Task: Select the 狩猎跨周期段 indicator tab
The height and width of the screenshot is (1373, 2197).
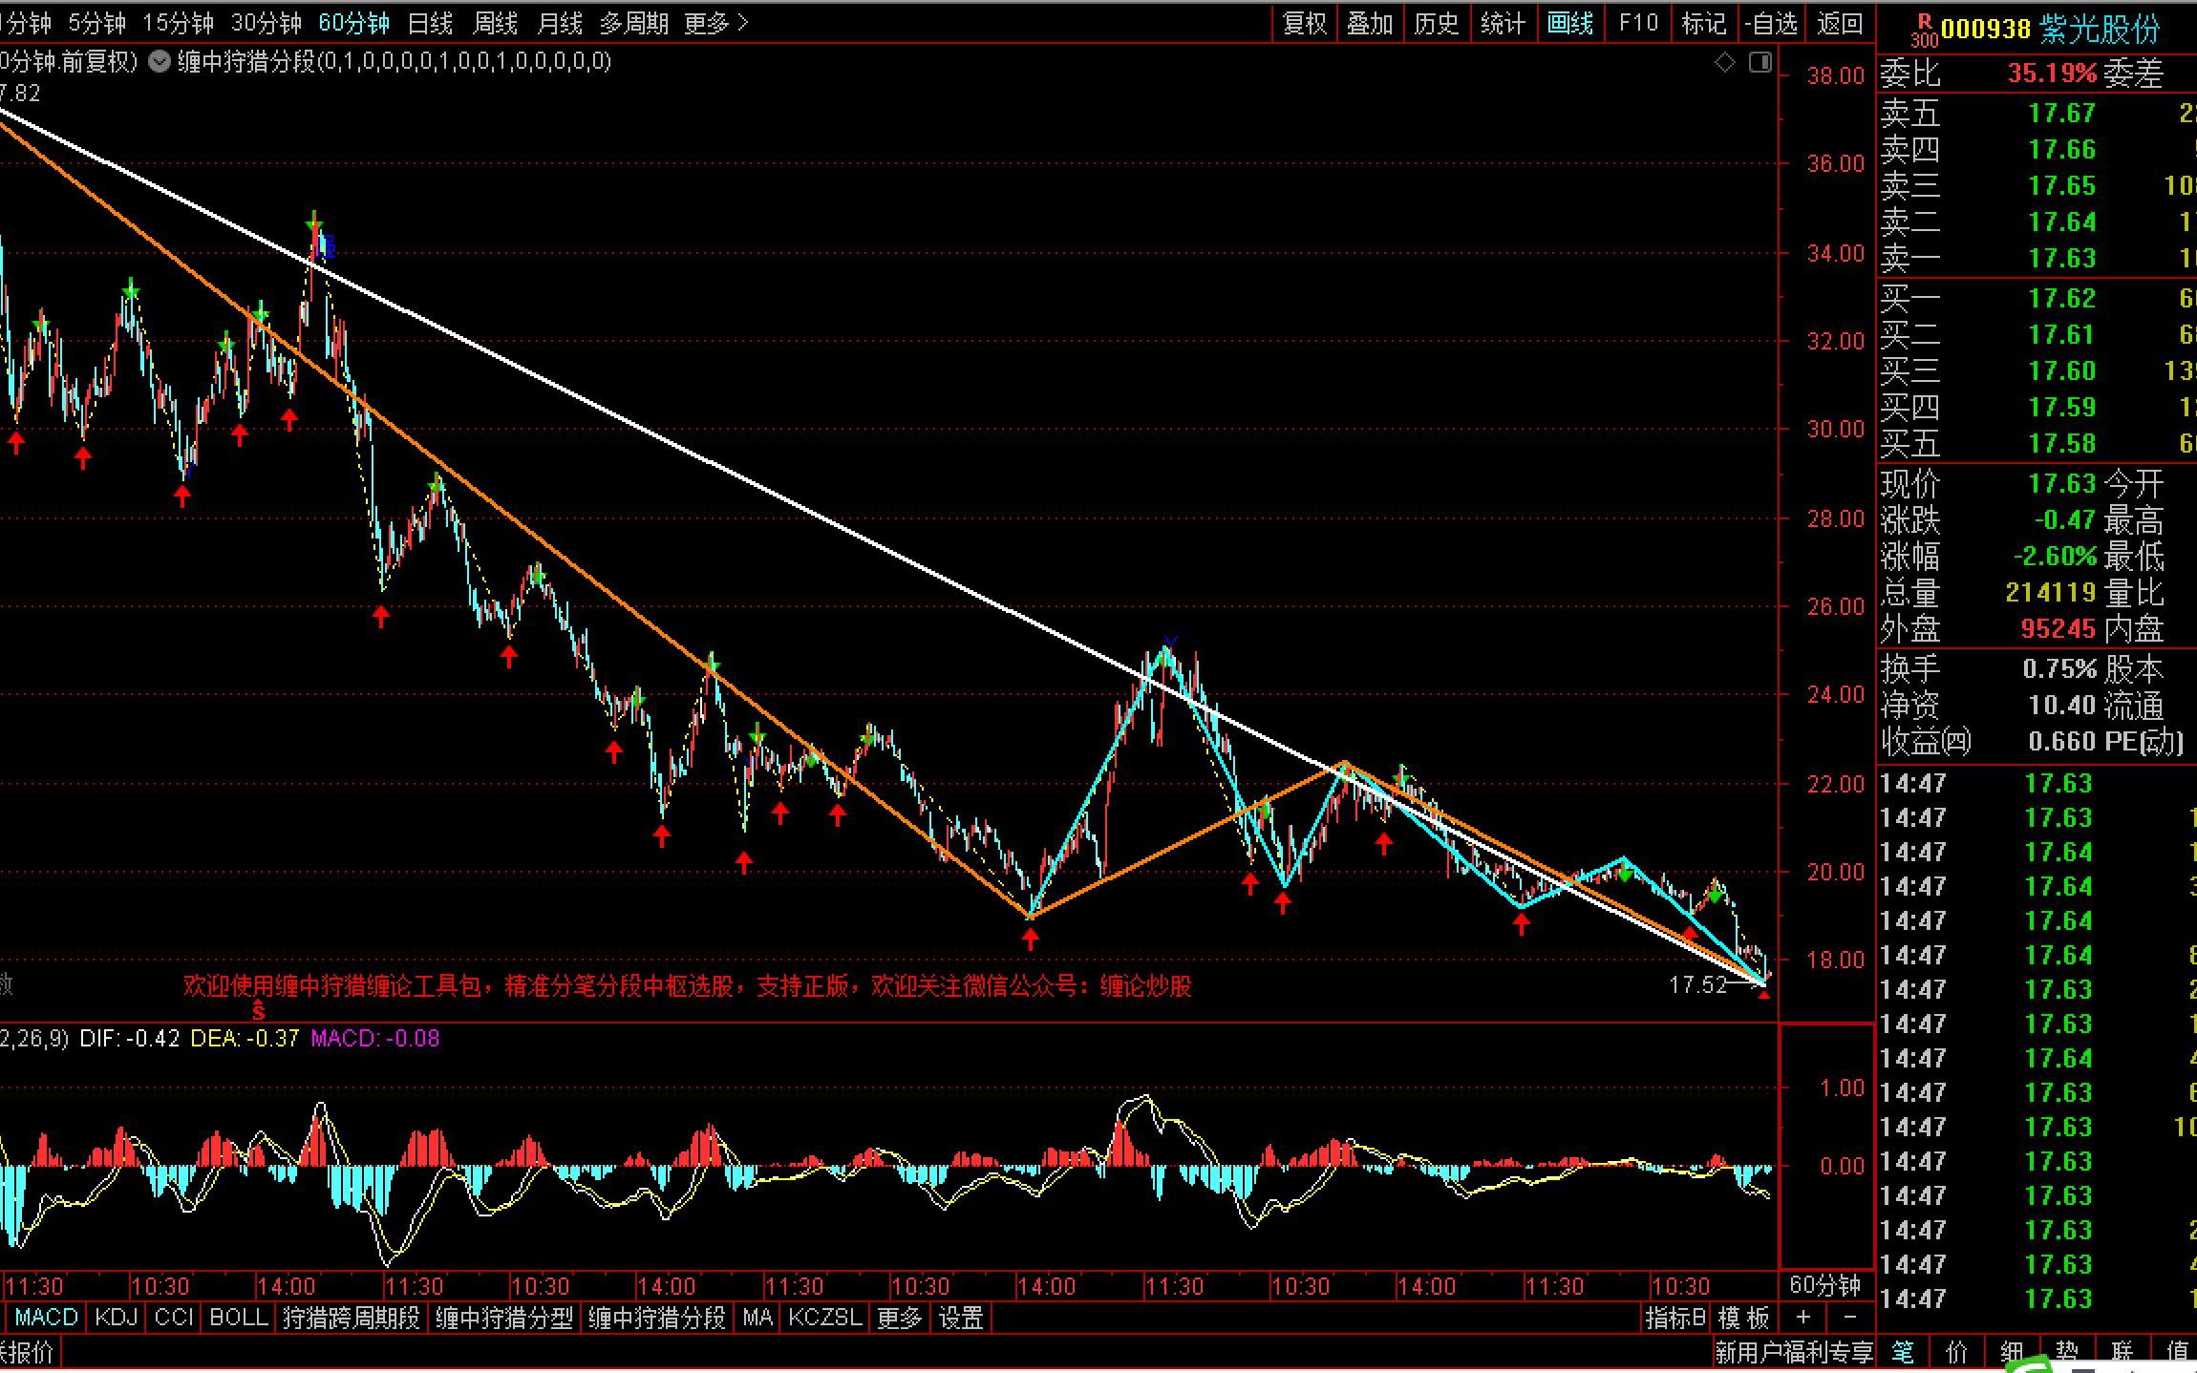Action: (351, 1318)
